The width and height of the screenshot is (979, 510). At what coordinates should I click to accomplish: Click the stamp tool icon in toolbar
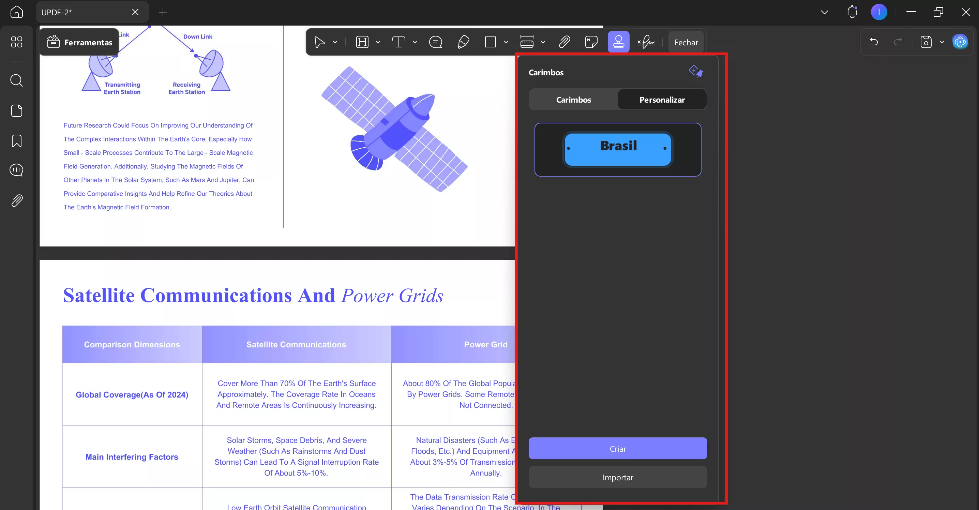618,42
